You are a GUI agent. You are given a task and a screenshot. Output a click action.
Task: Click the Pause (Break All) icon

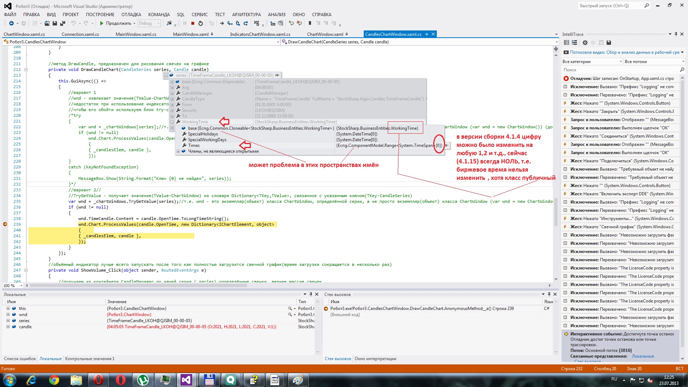click(185, 23)
